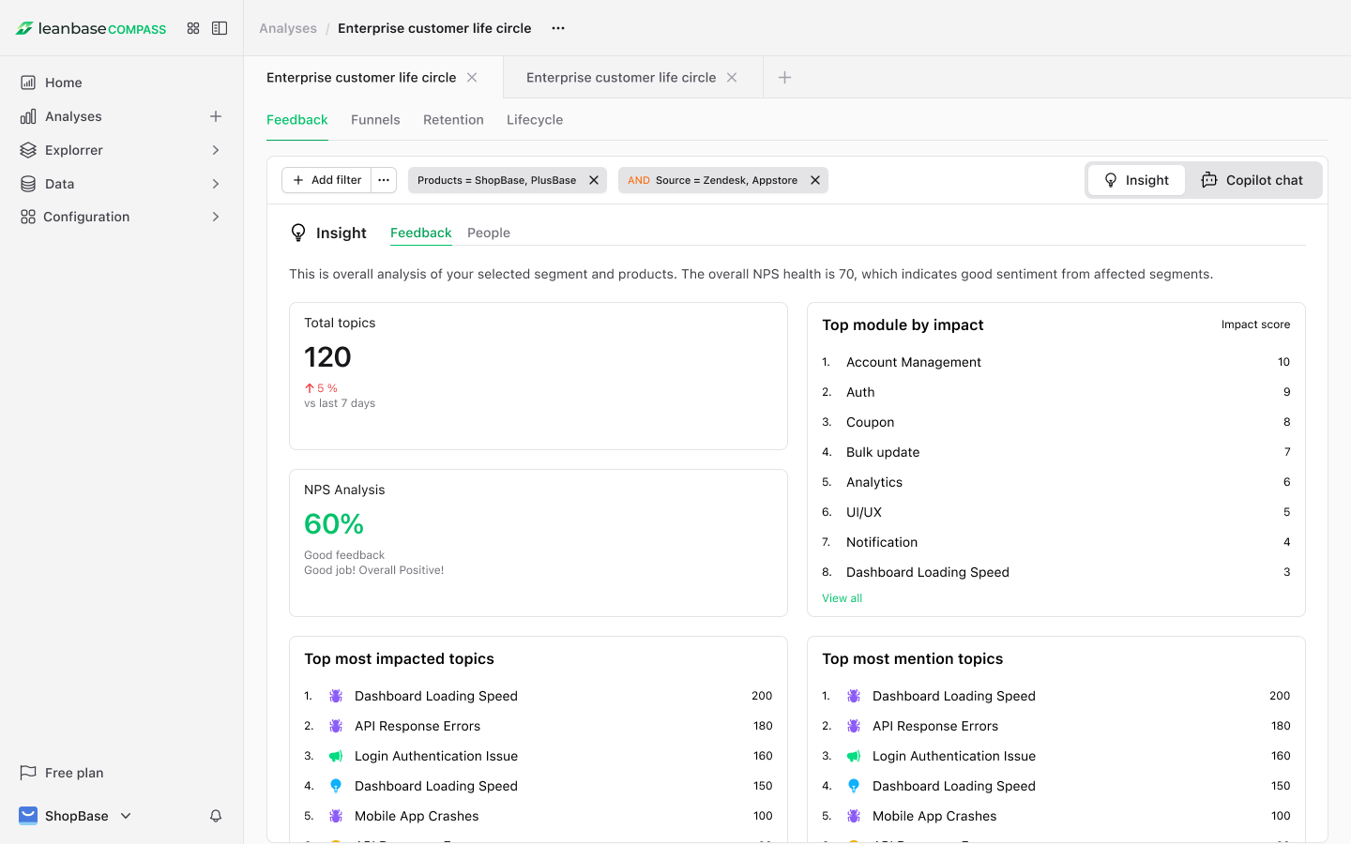1351x844 pixels.
Task: Open filter options ellipsis next to Add filter
Action: point(384,180)
